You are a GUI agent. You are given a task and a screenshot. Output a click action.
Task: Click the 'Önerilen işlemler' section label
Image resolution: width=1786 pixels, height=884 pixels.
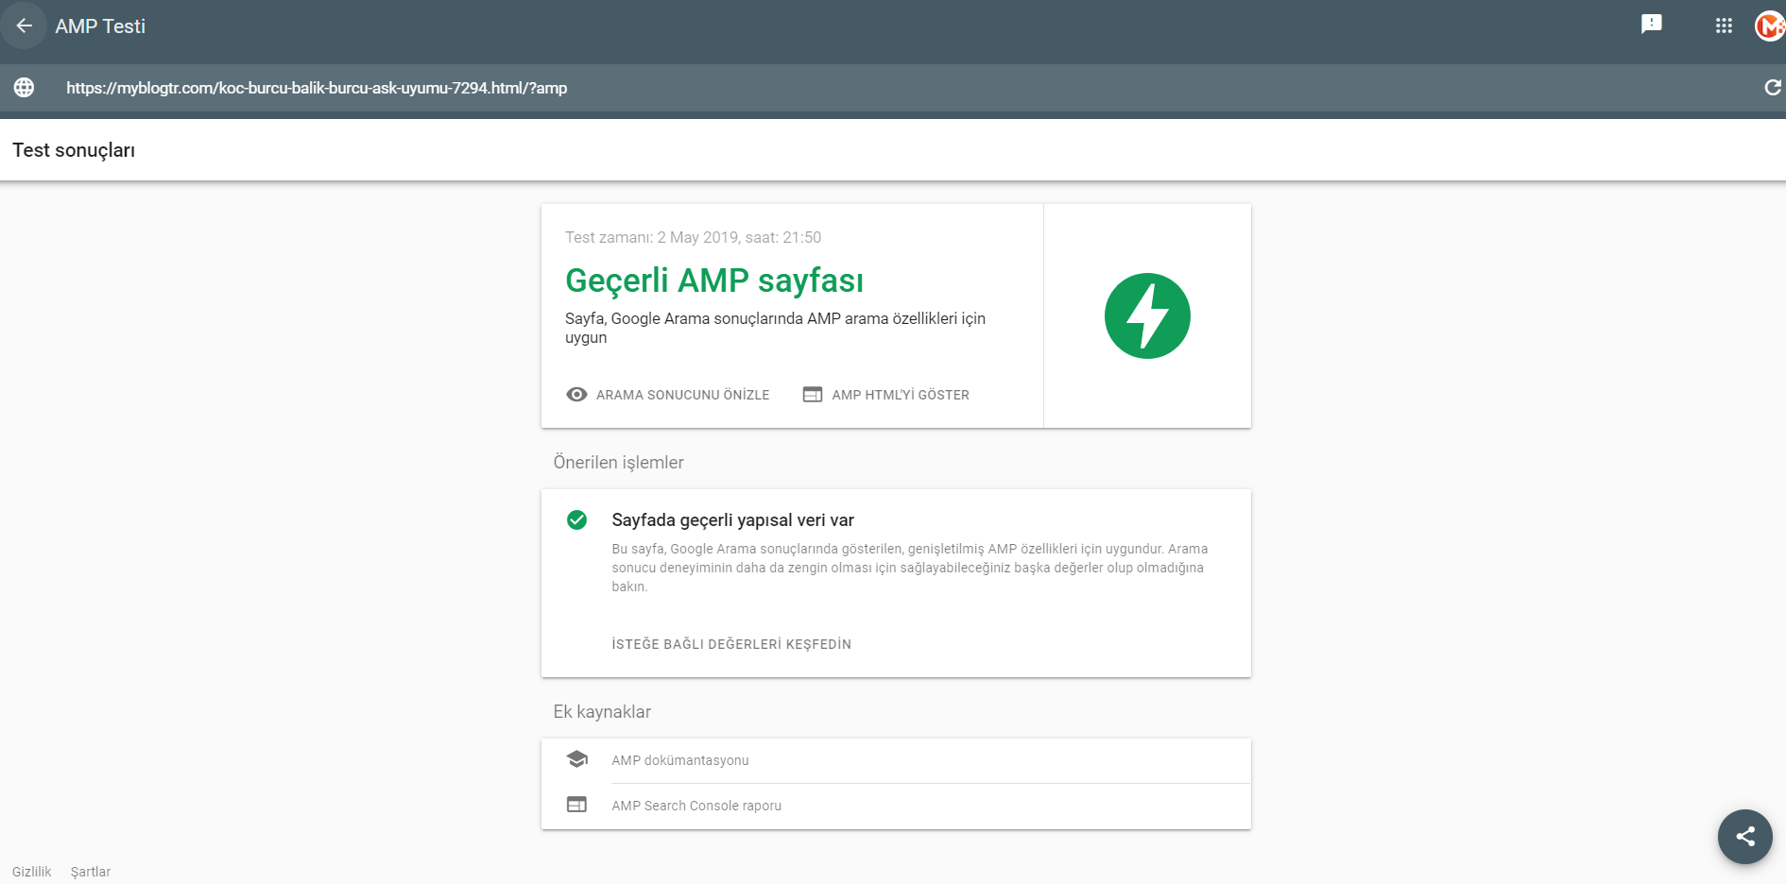pos(618,463)
